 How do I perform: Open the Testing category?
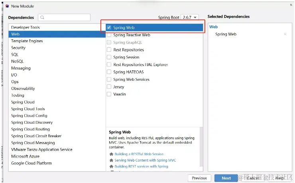tap(57, 95)
